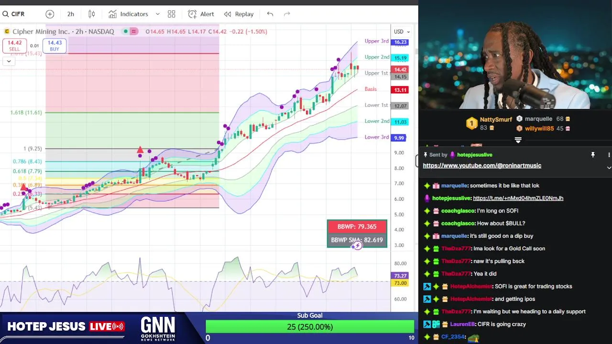
Task: Click the blue BUY 14.43 button
Action: click(x=55, y=46)
